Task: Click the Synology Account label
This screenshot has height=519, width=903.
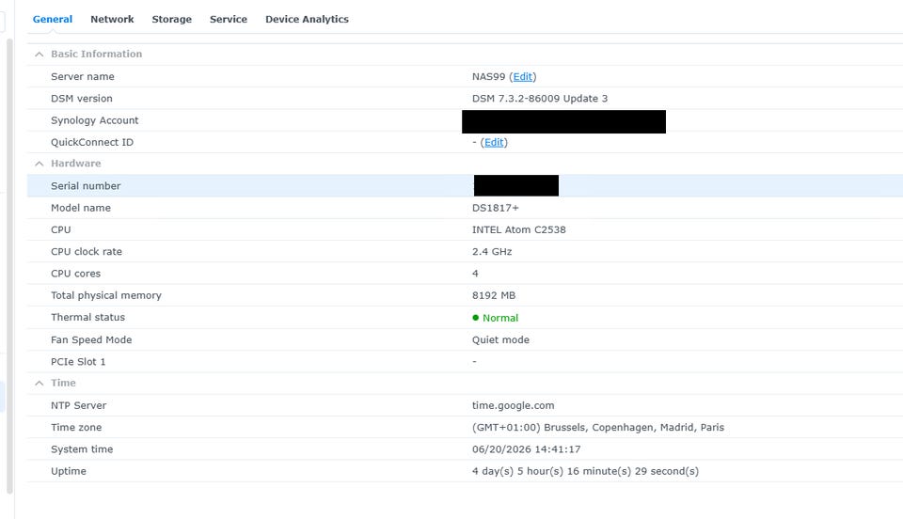Action: [x=94, y=120]
